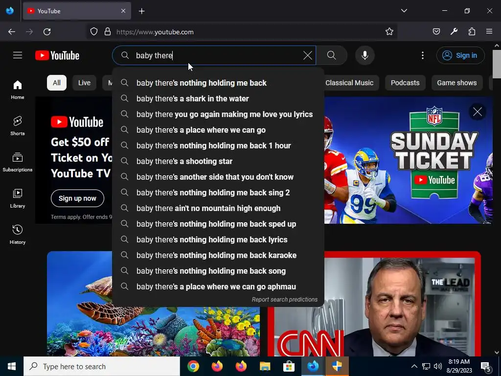The width and height of the screenshot is (501, 376).
Task: Open Library from the sidebar
Action: [18, 198]
